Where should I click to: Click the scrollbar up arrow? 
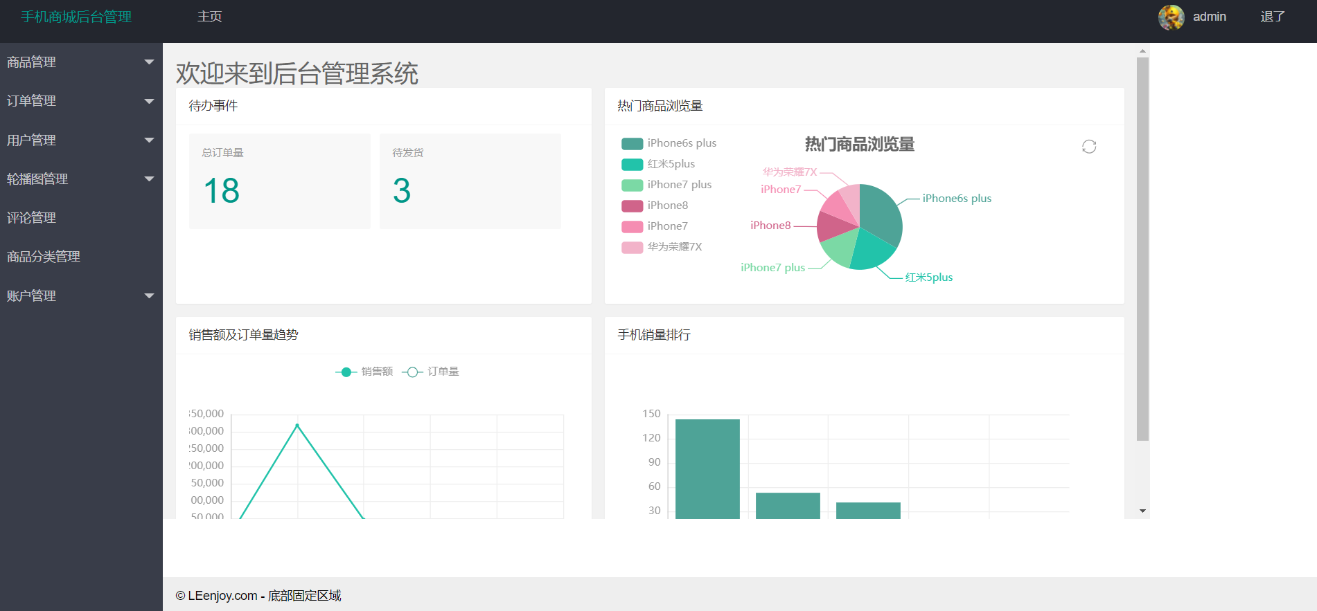tap(1142, 51)
